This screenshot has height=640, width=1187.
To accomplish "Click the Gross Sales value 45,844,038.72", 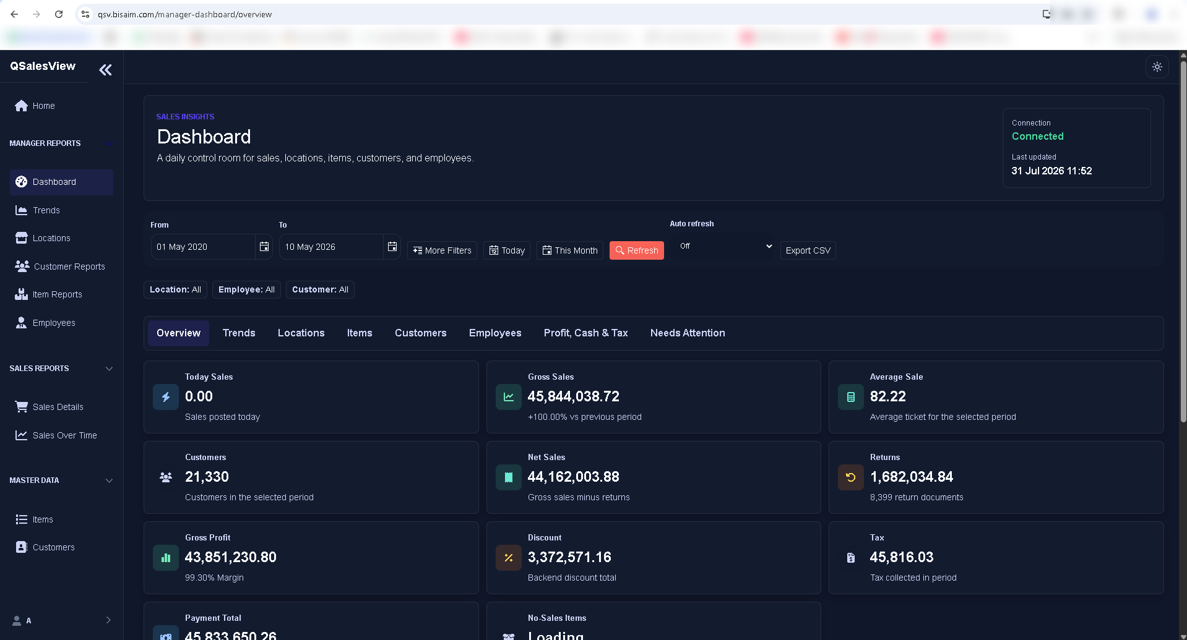I will click(573, 396).
